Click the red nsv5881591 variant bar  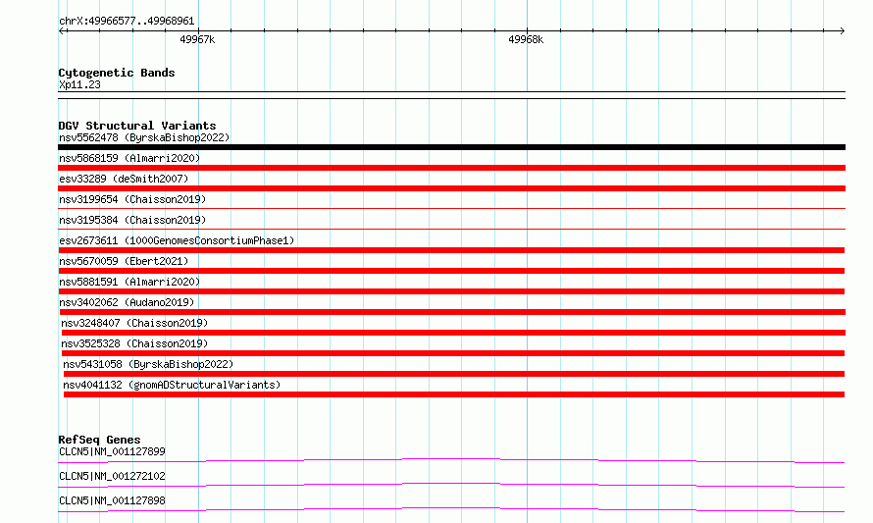[451, 291]
